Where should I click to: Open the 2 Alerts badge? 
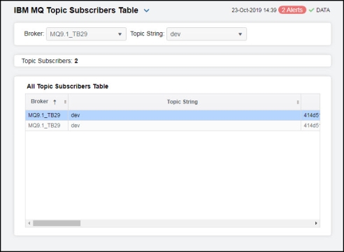point(292,10)
